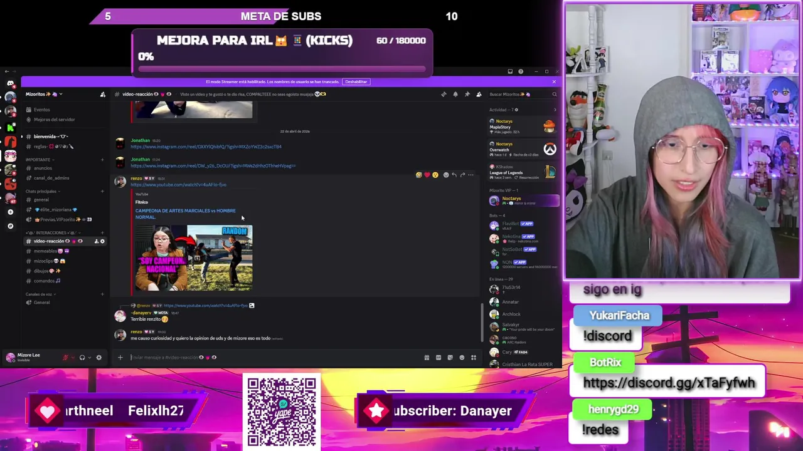Create channel in IMPORTANTE category
803x451 pixels.
(x=102, y=160)
